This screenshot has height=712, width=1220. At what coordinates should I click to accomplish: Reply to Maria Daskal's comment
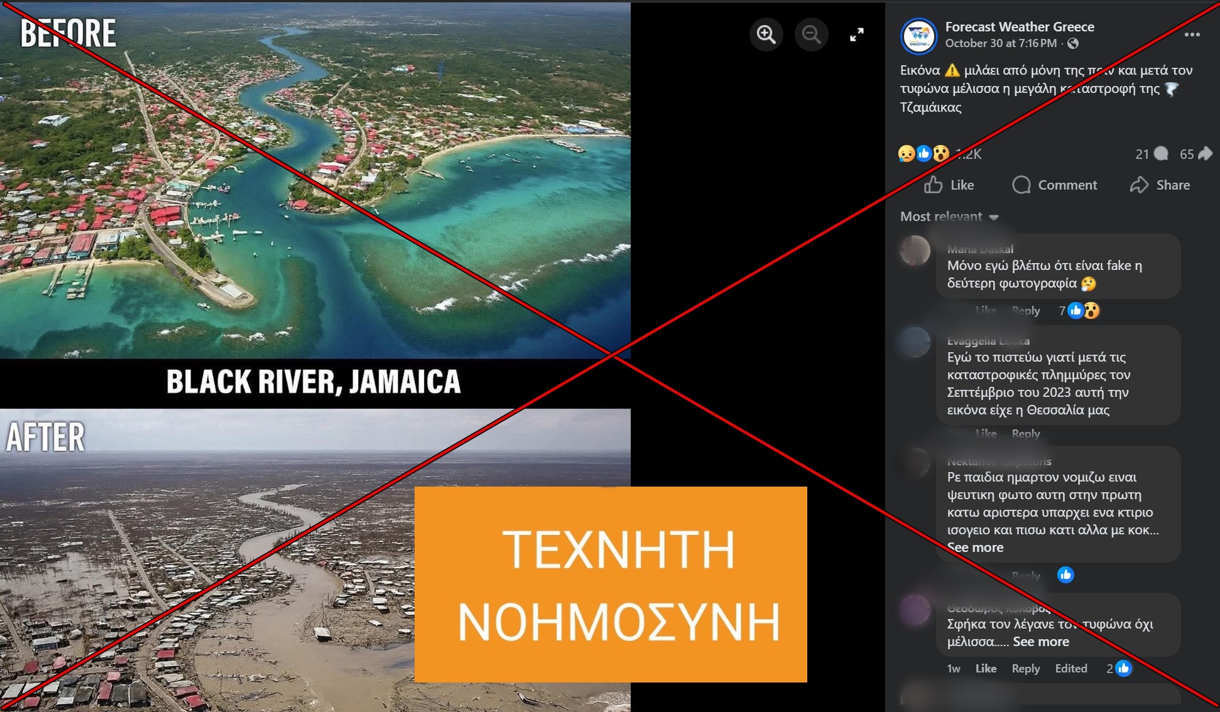(1025, 311)
